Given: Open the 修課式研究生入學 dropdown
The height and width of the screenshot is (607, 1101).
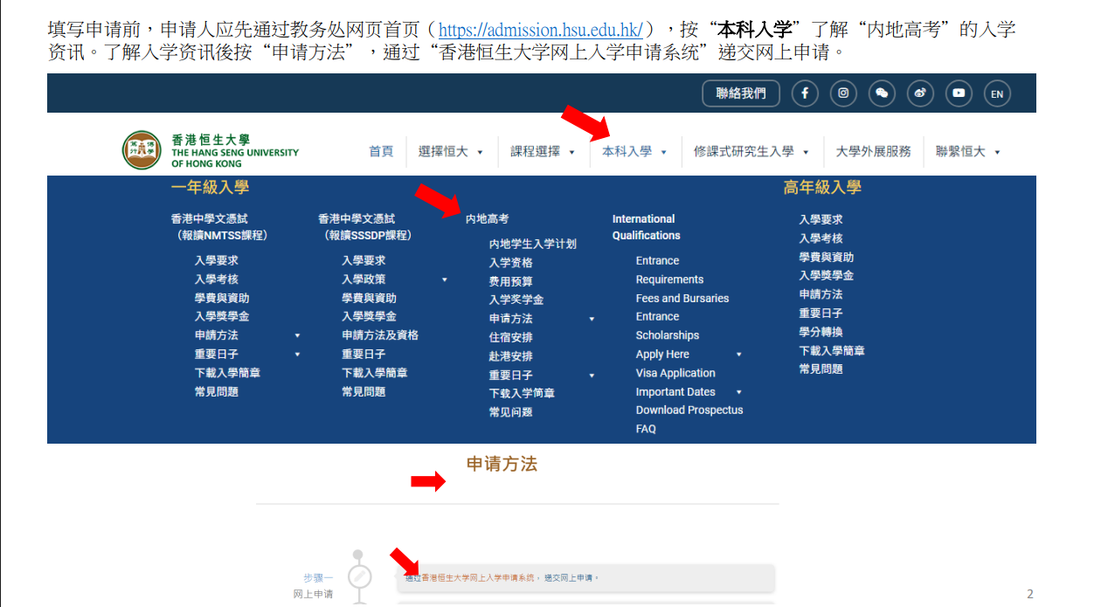Looking at the screenshot, I should pos(751,151).
